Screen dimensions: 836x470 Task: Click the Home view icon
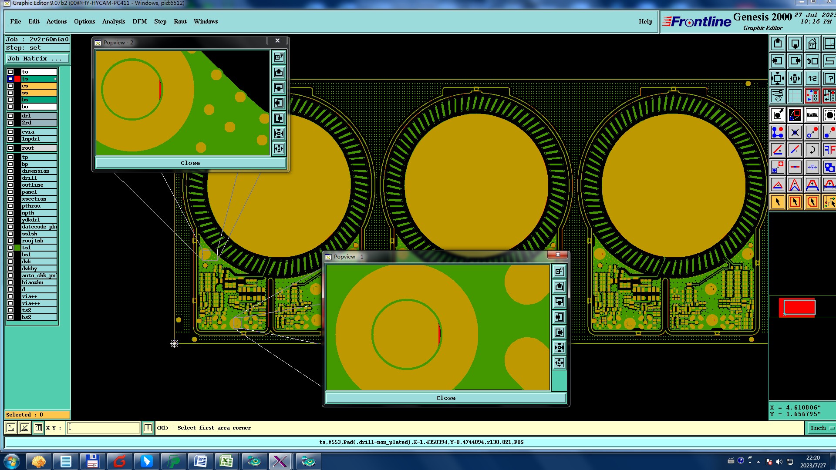pos(812,44)
